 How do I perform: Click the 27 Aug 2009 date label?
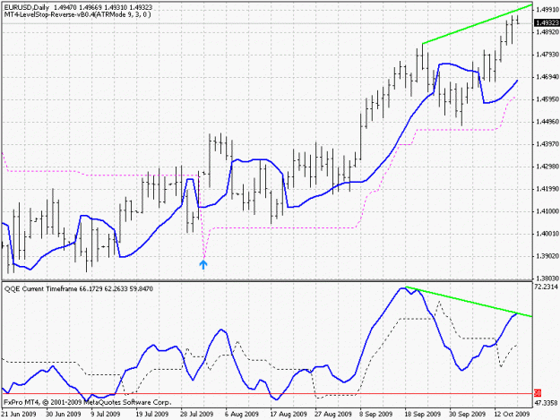click(x=333, y=414)
